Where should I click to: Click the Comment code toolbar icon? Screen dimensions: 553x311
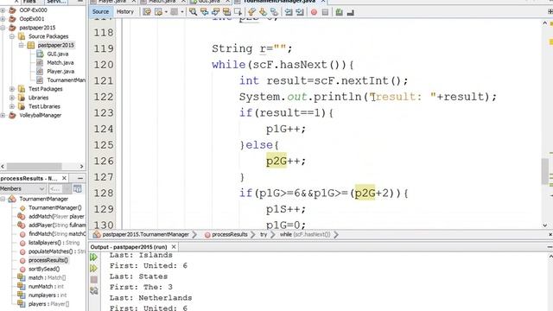point(339,12)
